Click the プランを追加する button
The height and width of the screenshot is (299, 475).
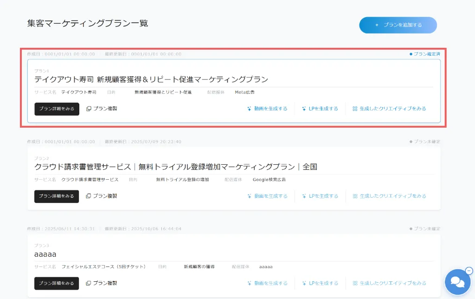(x=398, y=25)
